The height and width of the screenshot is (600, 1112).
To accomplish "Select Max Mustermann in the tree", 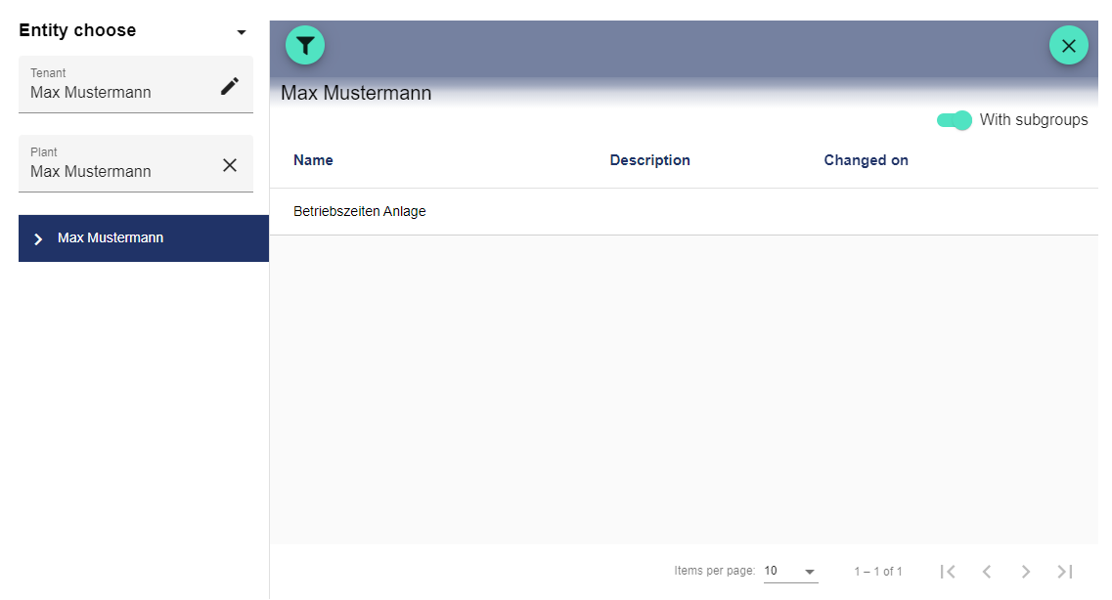I will (111, 237).
